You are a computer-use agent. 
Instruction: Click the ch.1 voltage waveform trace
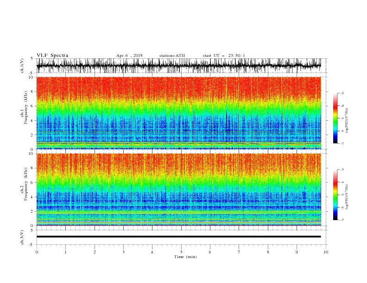pyautogui.click(x=178, y=66)
